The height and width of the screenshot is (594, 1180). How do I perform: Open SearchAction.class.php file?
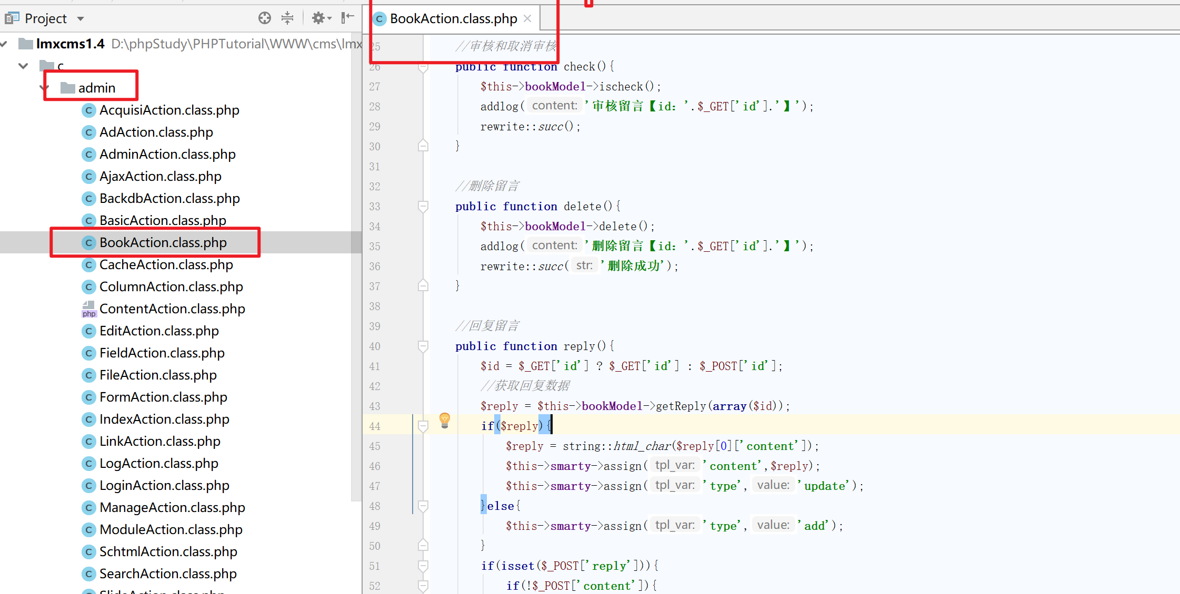click(168, 573)
